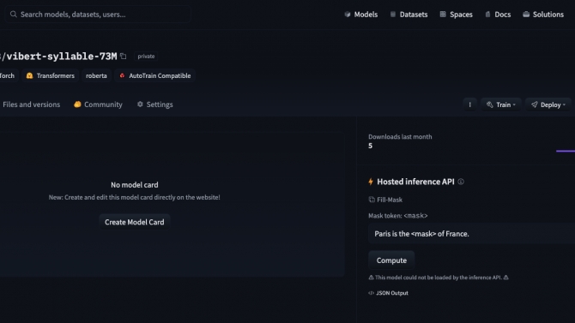The image size is (575, 323).
Task: Open the Solutions menu
Action: pyautogui.click(x=543, y=15)
